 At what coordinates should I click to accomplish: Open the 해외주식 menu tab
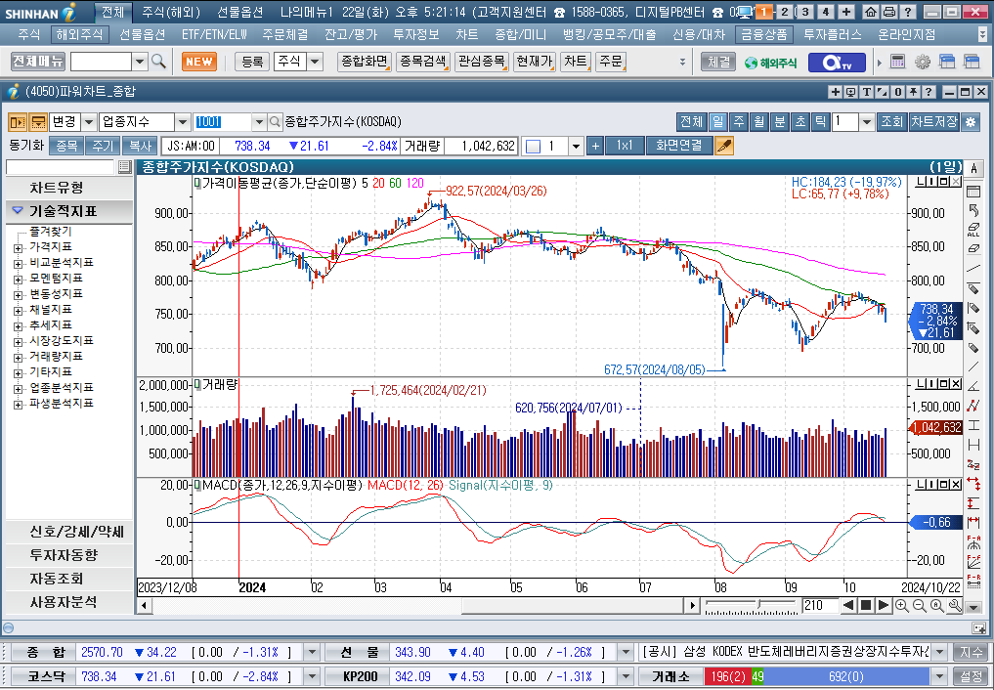[80, 35]
